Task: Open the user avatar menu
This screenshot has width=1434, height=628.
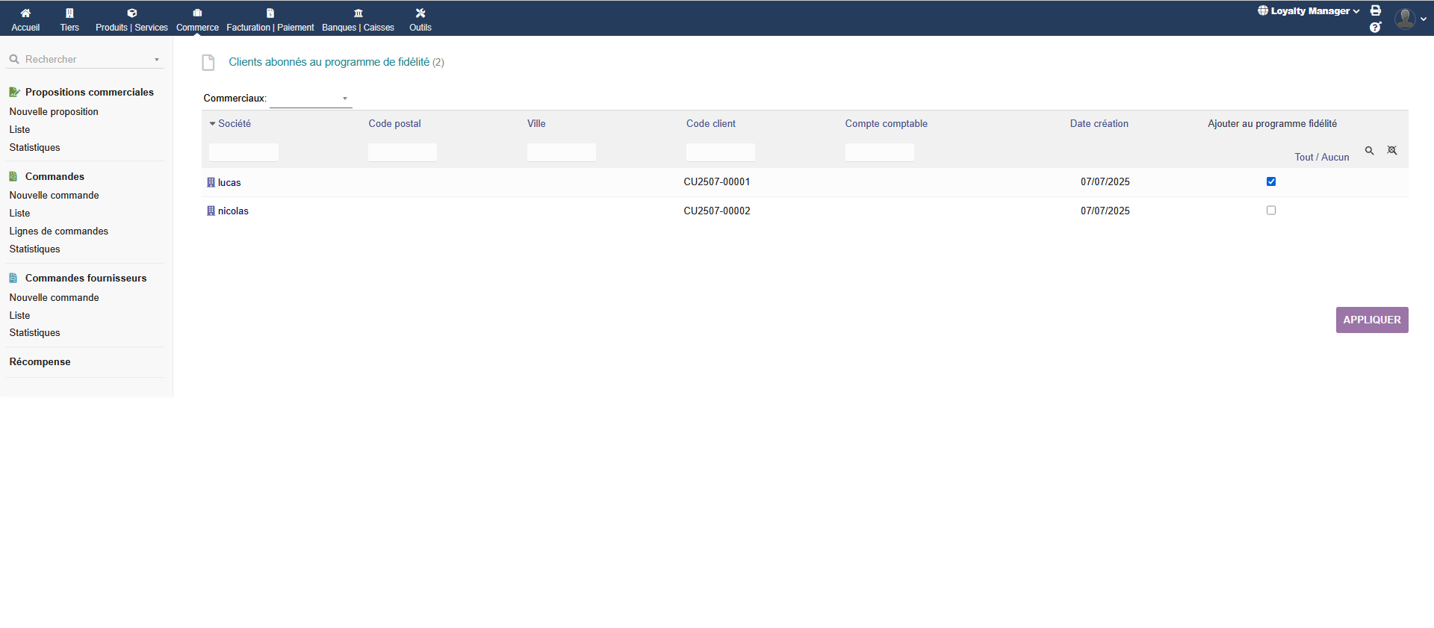Action: (x=1408, y=19)
